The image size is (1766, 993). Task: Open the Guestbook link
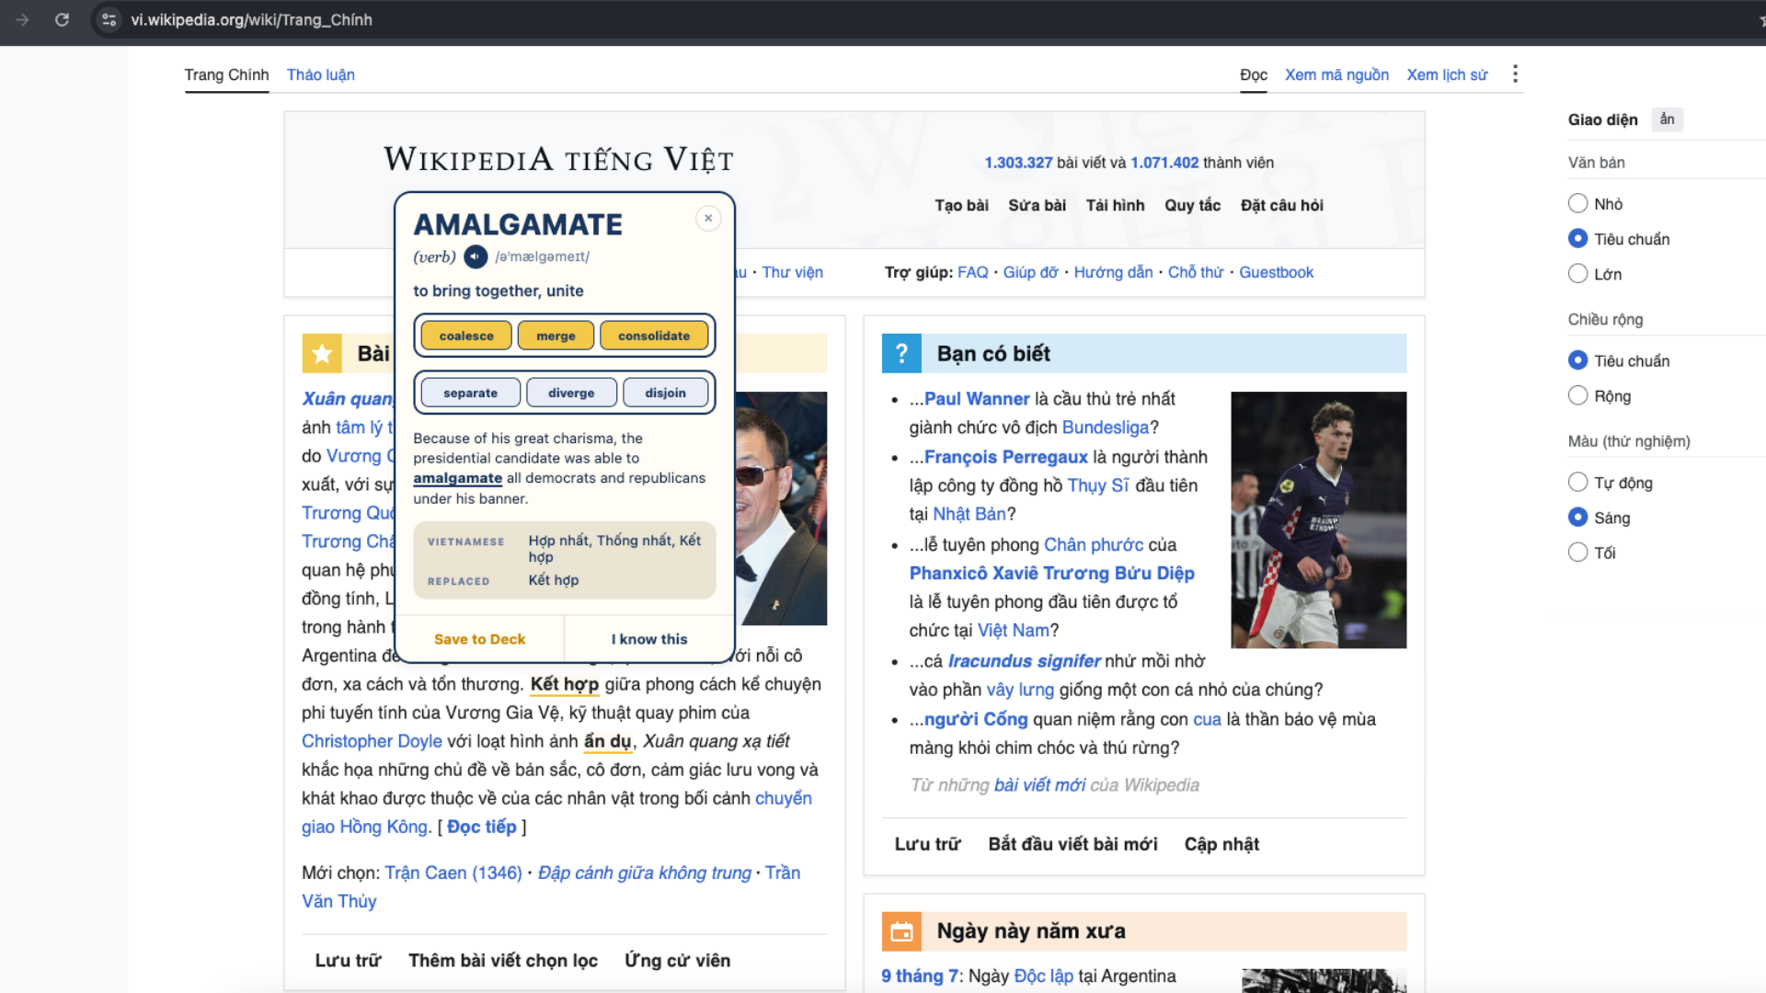1276,272
